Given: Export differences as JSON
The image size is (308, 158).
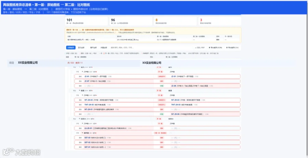Looking at the screenshot, I should pyautogui.click(x=216, y=48).
